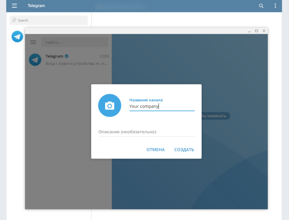Screen dimensions: 289x220
Task: Open the hamburger menu in desktop window
Action: point(33,42)
